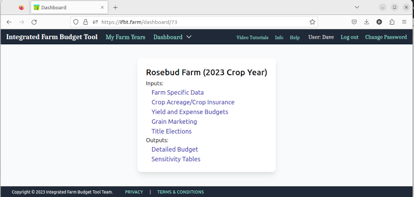Viewport: 414px width, 197px height.
Task: Reload the page with the refresh icon
Action: [34, 22]
